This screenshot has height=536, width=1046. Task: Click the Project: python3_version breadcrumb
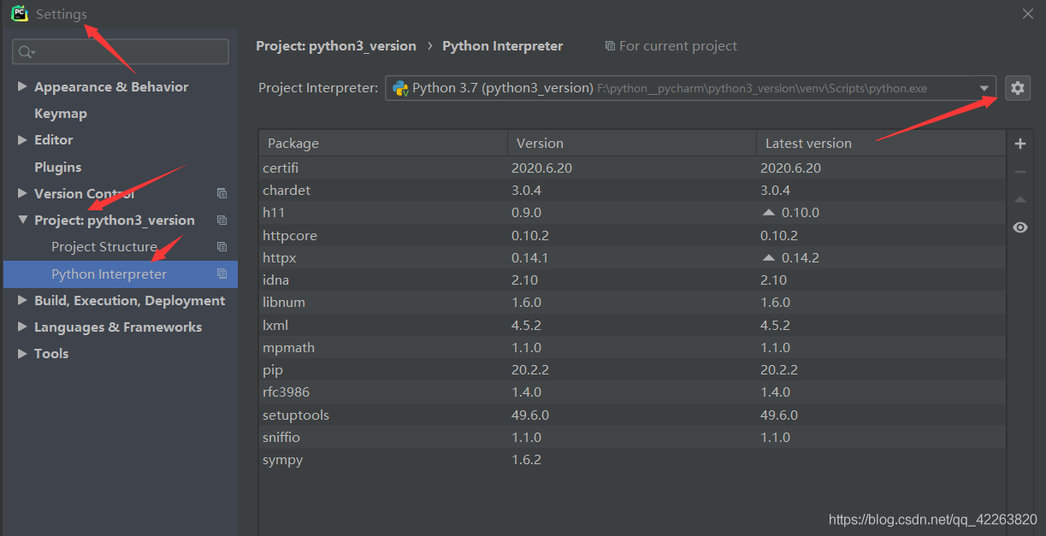335,46
